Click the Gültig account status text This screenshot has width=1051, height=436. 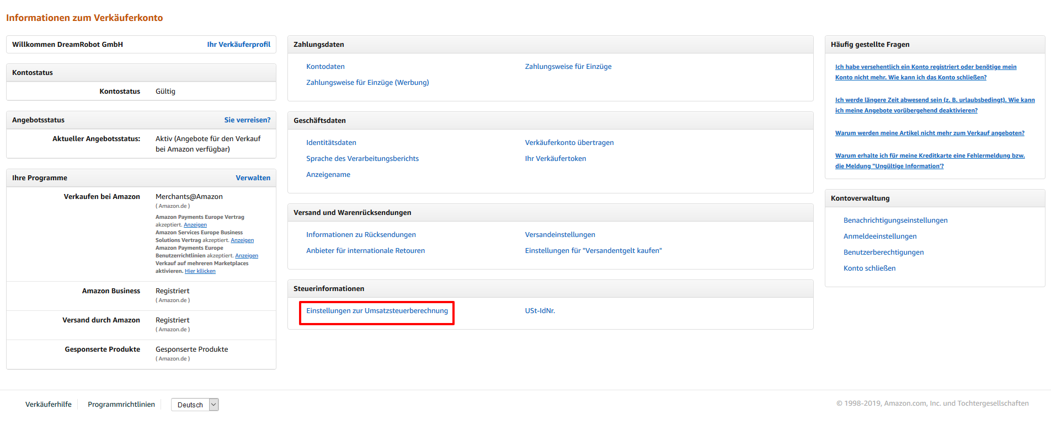(166, 91)
